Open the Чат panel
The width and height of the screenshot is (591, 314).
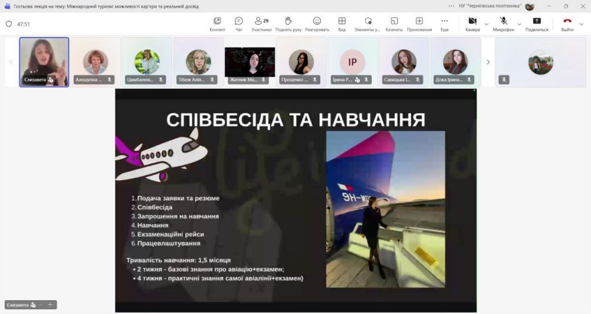tap(238, 24)
